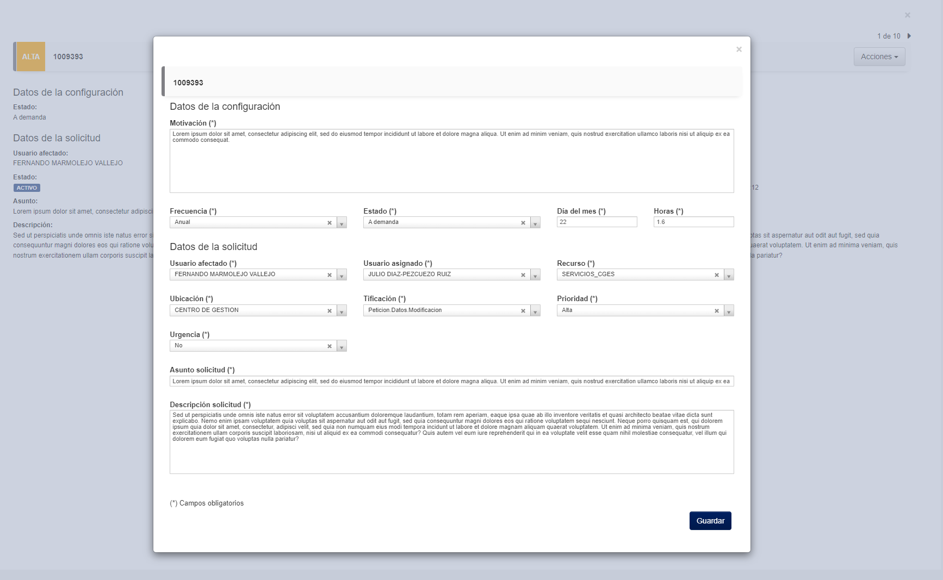Click the Guardar button

710,521
